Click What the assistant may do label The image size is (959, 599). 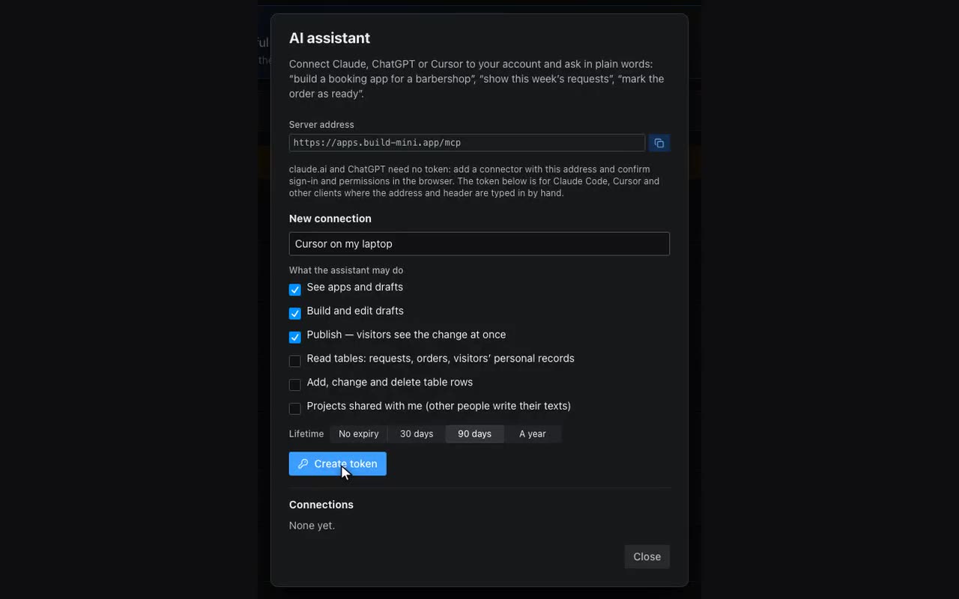(346, 270)
